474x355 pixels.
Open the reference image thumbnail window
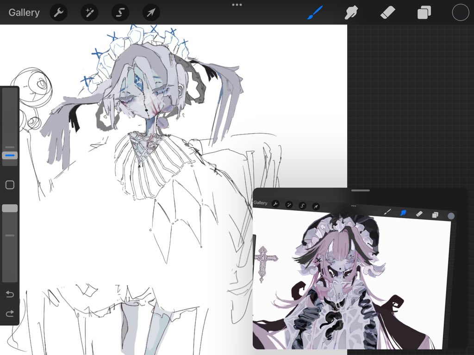360,269
